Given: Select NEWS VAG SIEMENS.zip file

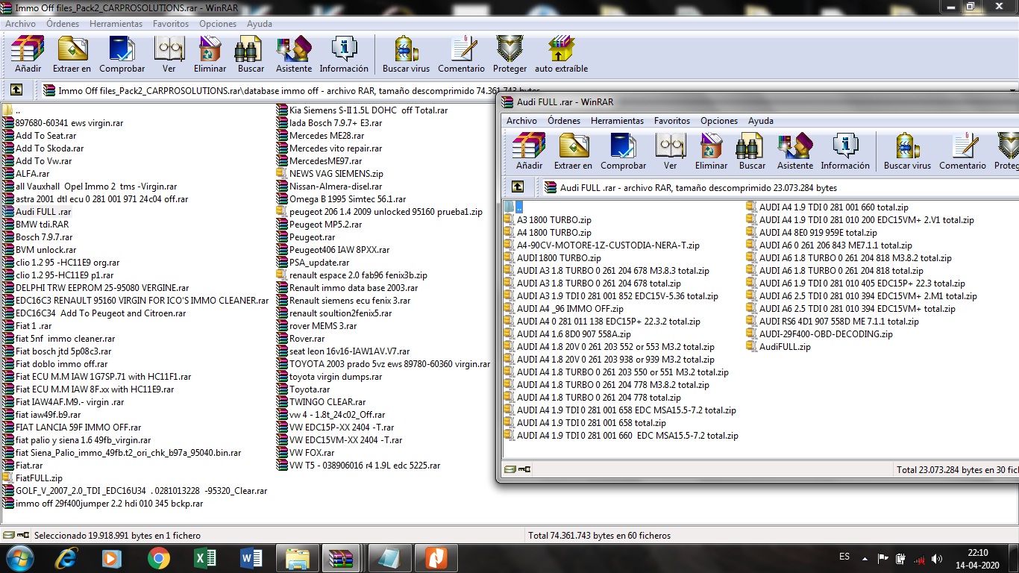Looking at the screenshot, I should 330,174.
